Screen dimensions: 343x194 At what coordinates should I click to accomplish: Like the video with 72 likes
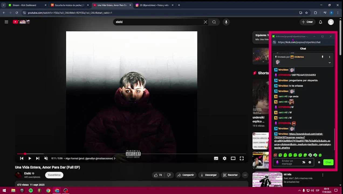click(x=158, y=175)
